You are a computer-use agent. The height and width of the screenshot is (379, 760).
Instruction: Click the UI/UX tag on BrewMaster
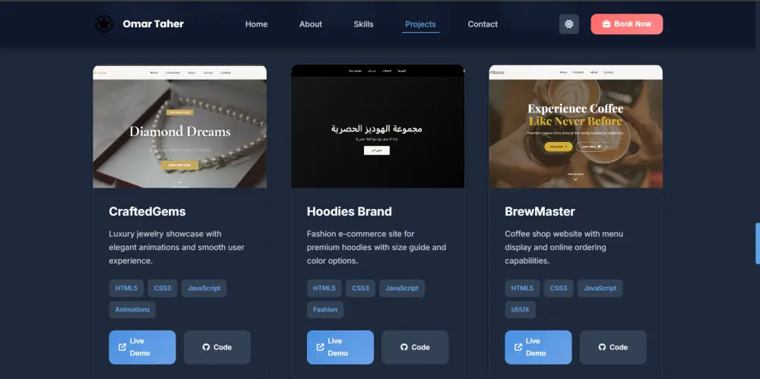click(x=520, y=310)
